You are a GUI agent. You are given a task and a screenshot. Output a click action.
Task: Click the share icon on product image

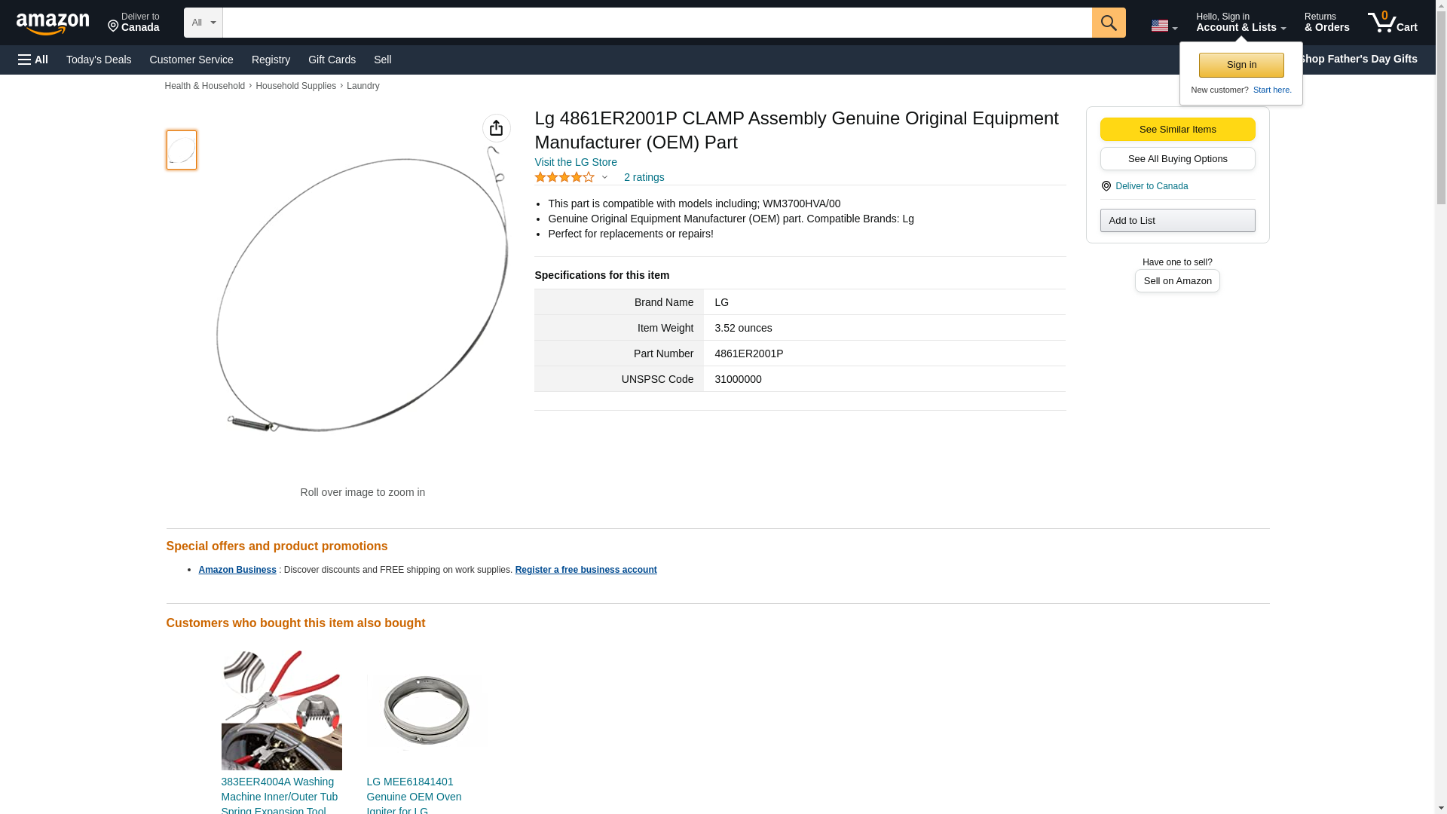[496, 128]
